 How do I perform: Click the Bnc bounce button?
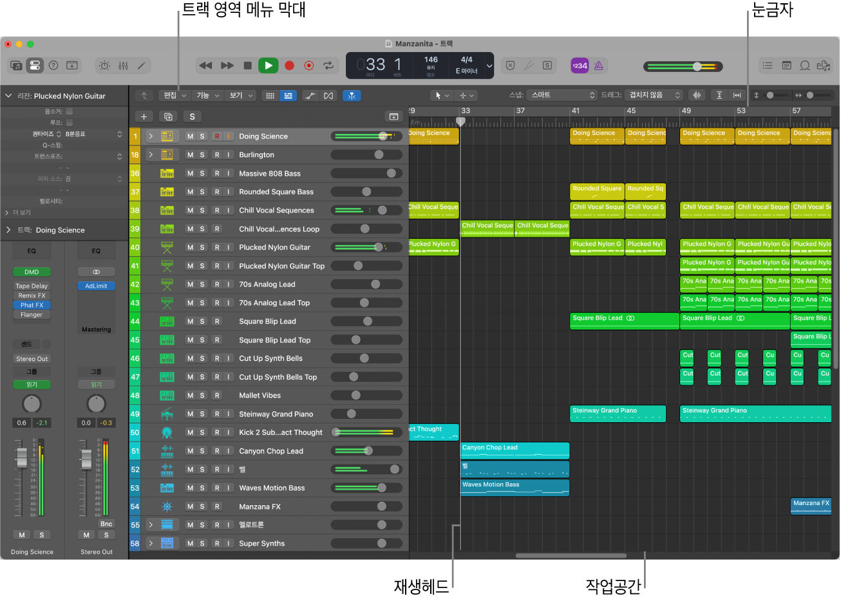pyautogui.click(x=106, y=524)
